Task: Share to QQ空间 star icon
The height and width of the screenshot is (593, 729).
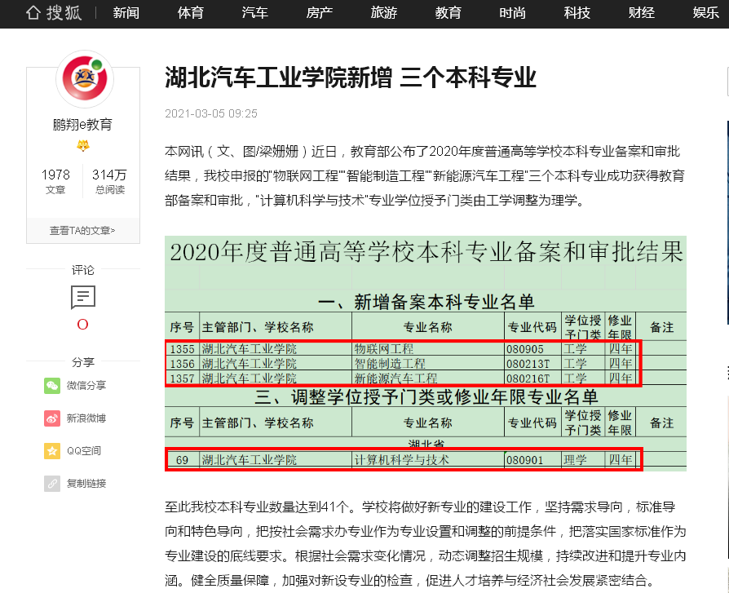Action: tap(52, 450)
